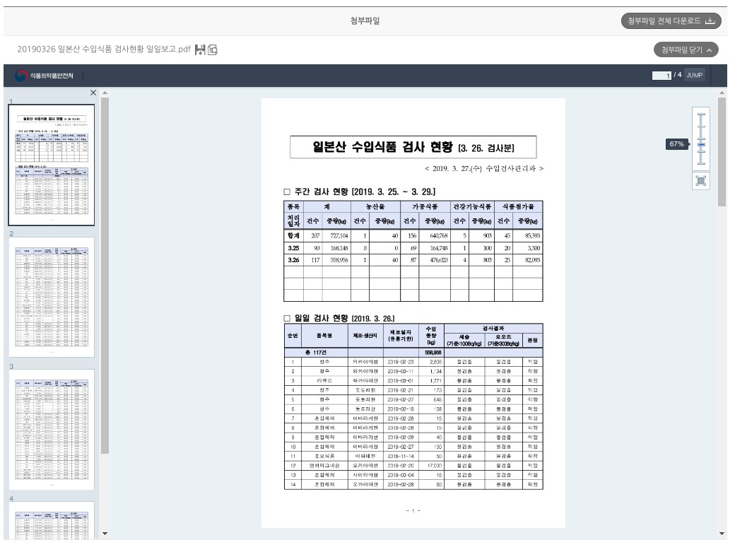Select the page 4 thumbnail
735x552 pixels.
52,520
